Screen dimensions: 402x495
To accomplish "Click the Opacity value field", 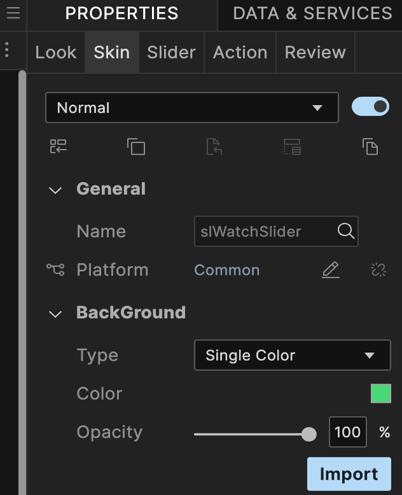I will point(348,433).
